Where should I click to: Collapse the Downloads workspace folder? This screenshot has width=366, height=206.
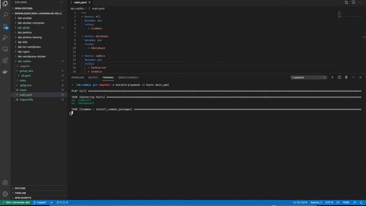point(38,13)
